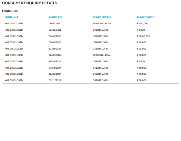Click date '01/02/2025' in the ₹ 30,00,000 row
This screenshot has width=181, height=141.
(x=55, y=36)
